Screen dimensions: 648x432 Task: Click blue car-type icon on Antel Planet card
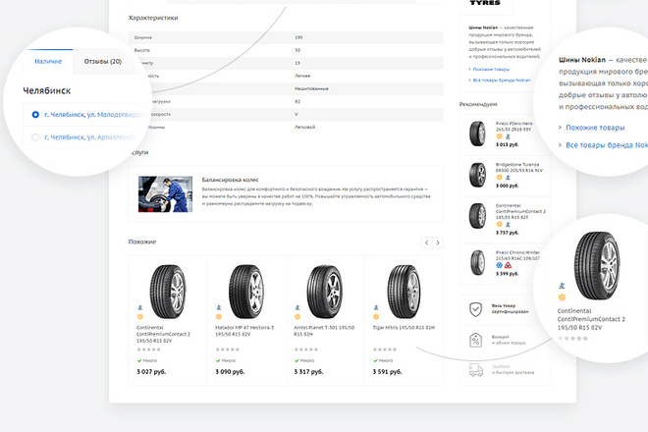click(297, 307)
